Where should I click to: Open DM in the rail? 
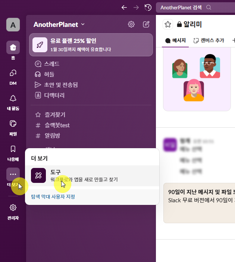coord(13,77)
